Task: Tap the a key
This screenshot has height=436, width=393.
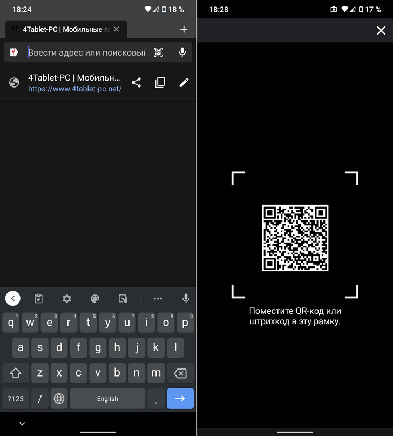Action: pyautogui.click(x=21, y=347)
